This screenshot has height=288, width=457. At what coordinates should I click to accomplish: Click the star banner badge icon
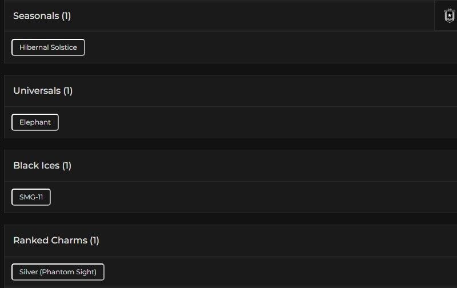click(x=449, y=16)
